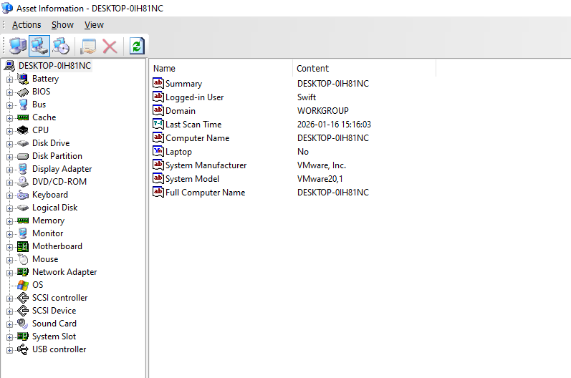Select the hardware view toolbar icon
571x378 pixels.
pyautogui.click(x=39, y=47)
